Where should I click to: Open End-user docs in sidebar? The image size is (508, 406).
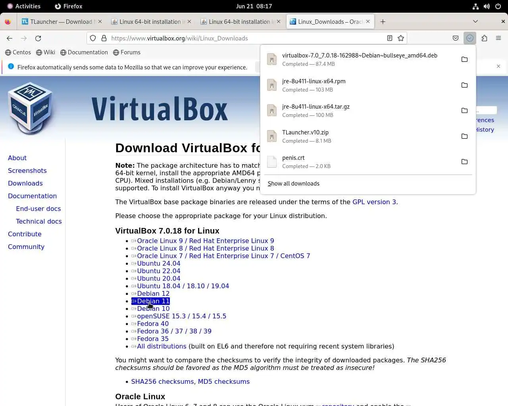click(38, 209)
